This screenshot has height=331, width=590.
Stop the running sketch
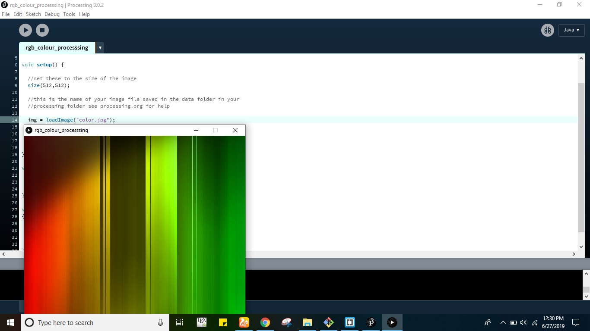(42, 30)
